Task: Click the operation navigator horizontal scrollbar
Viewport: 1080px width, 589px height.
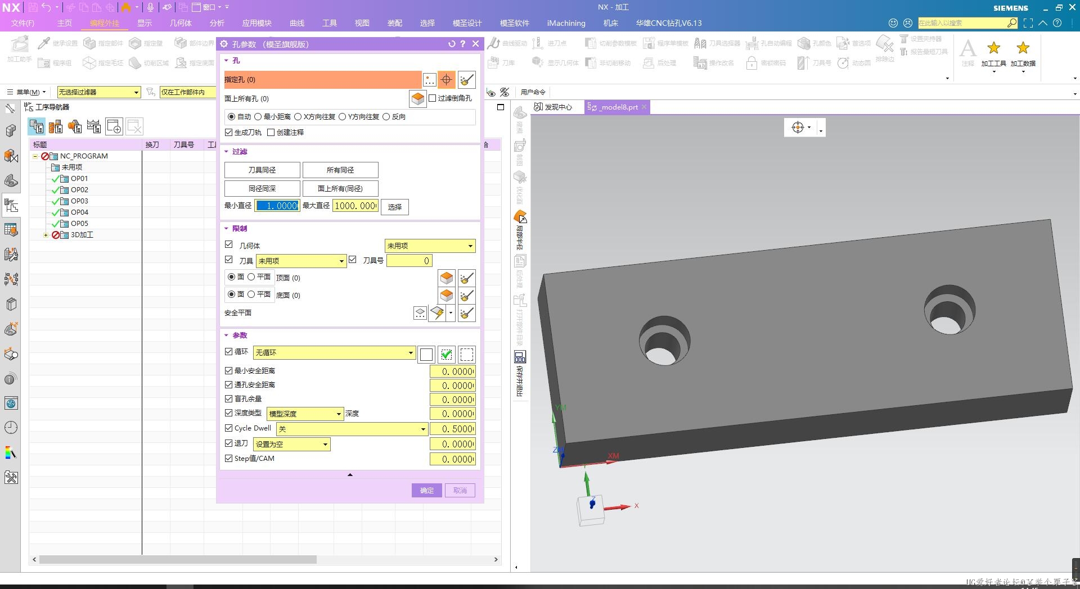Action: (178, 560)
